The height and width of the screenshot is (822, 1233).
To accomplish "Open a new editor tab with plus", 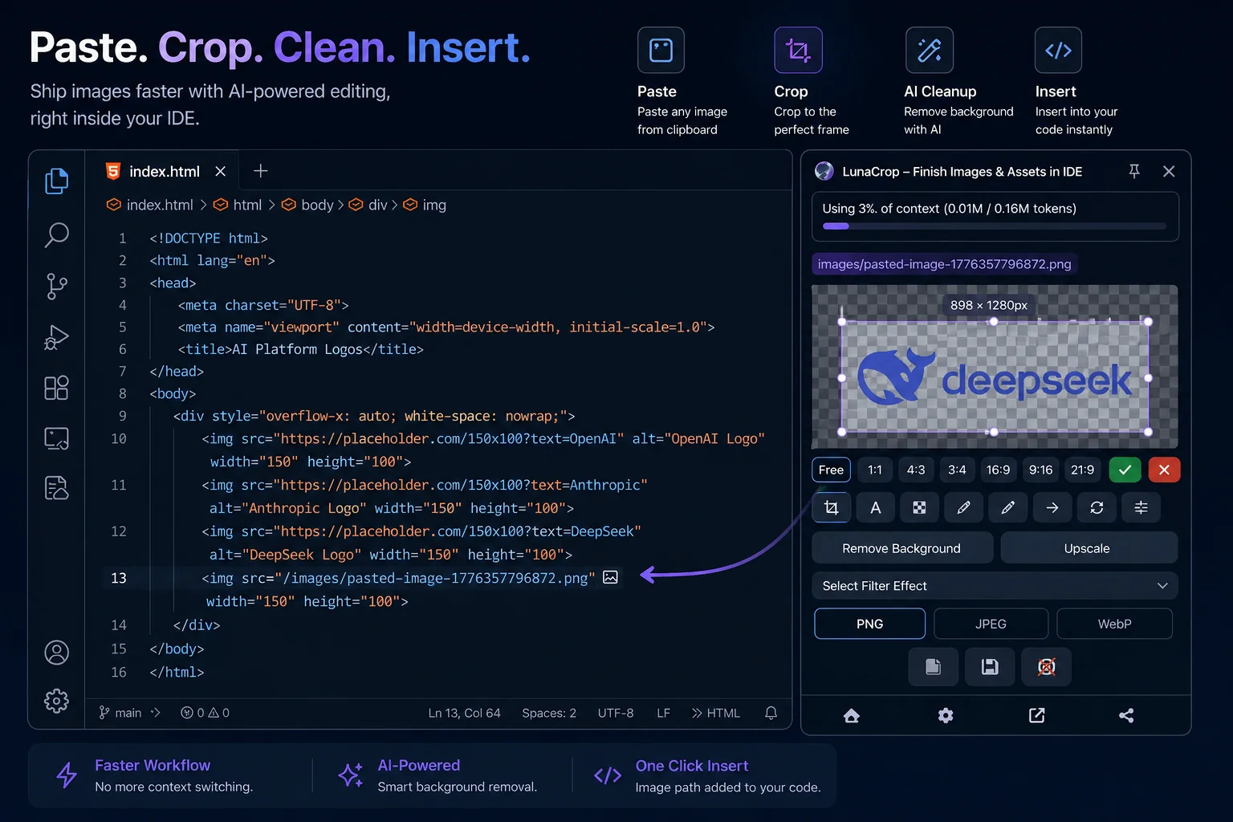I will click(260, 171).
